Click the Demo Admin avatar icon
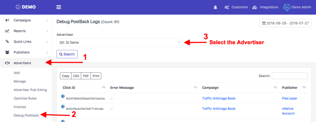Screen dimensions: 316x122 (x=286, y=7)
